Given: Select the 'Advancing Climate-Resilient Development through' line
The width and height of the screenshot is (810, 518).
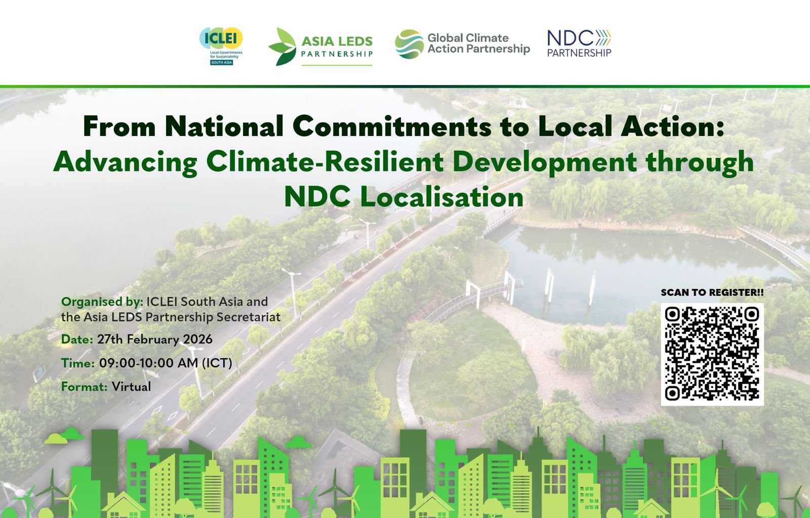Looking at the screenshot, I should pos(403,162).
